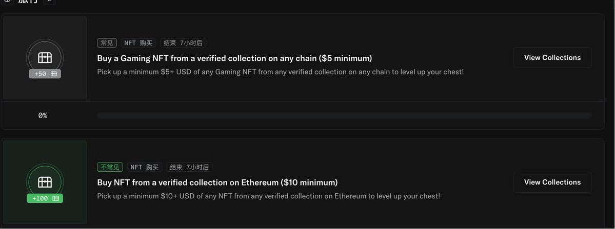
Task: Select the green +100 reward badge
Action: tap(45, 198)
